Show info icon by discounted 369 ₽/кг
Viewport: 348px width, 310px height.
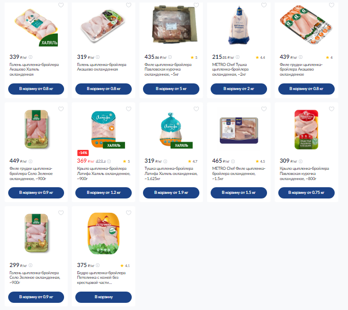(x=109, y=161)
